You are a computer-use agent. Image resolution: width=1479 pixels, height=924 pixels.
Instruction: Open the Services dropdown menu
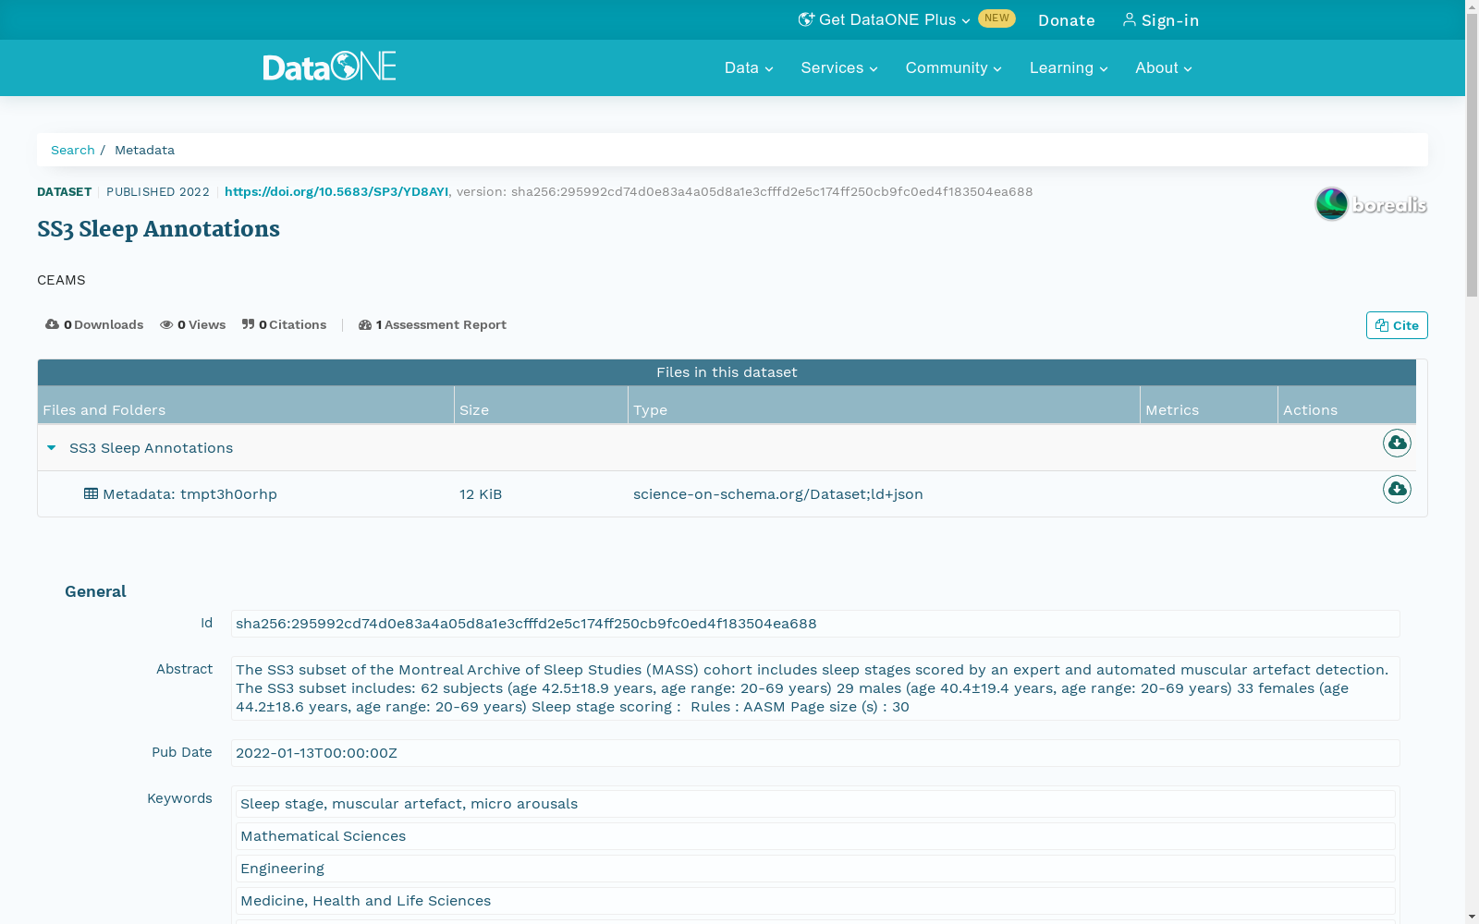click(x=839, y=67)
